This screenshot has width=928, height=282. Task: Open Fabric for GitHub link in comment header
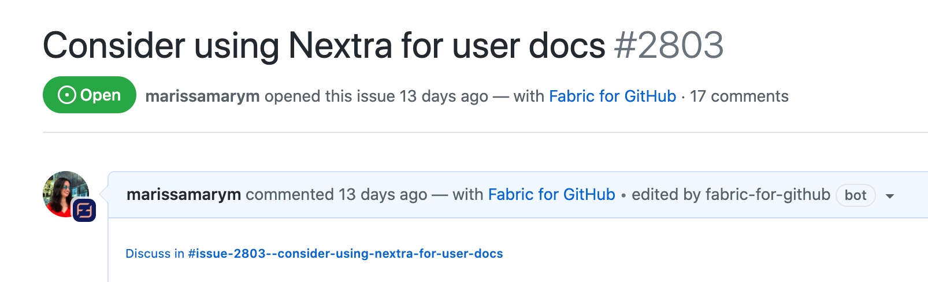tap(551, 194)
